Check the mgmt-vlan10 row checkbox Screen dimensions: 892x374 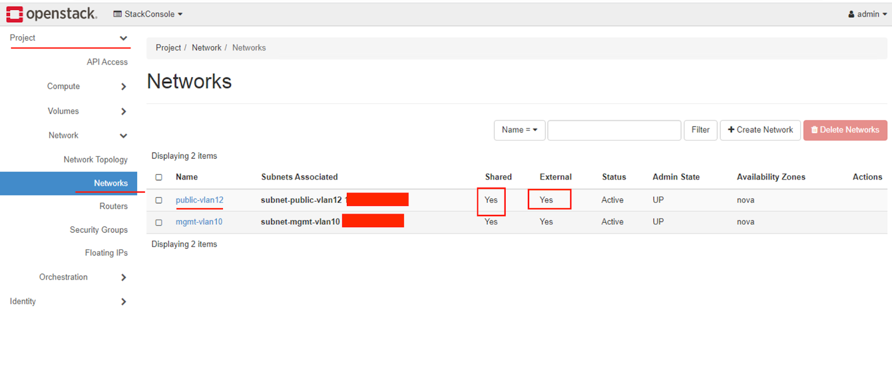159,223
